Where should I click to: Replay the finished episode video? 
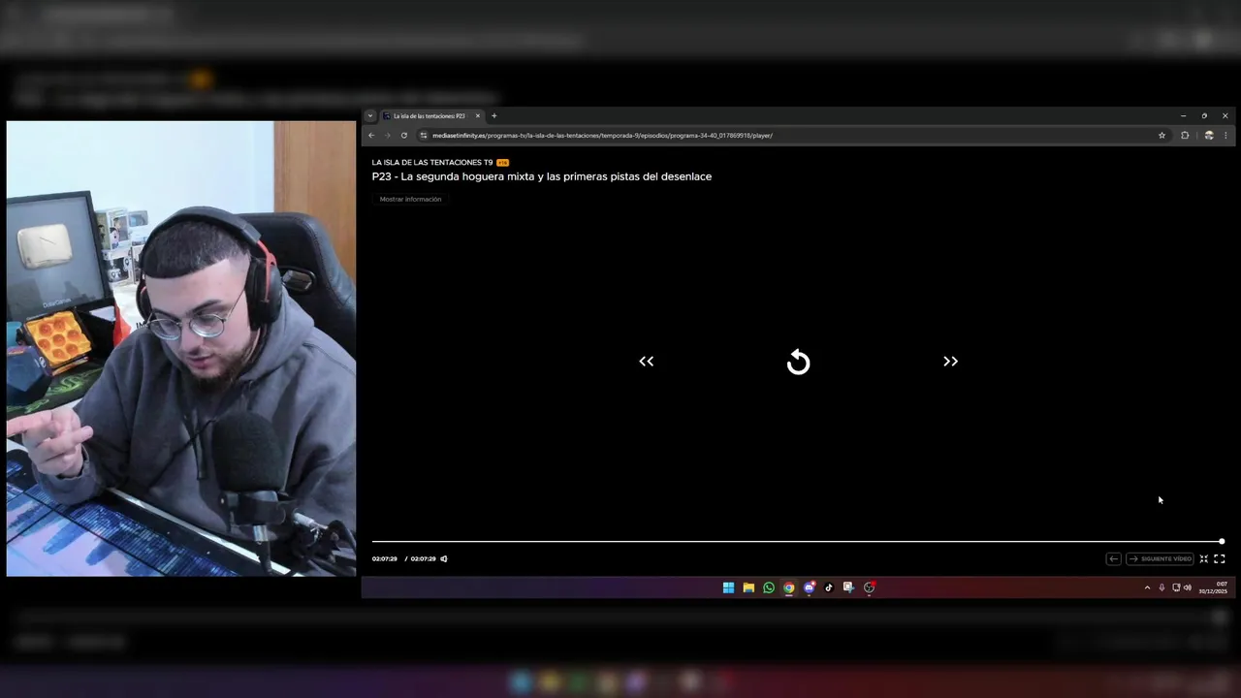coord(798,363)
